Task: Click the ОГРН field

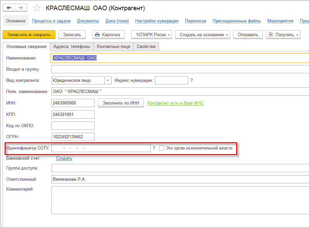Action: click(73, 137)
